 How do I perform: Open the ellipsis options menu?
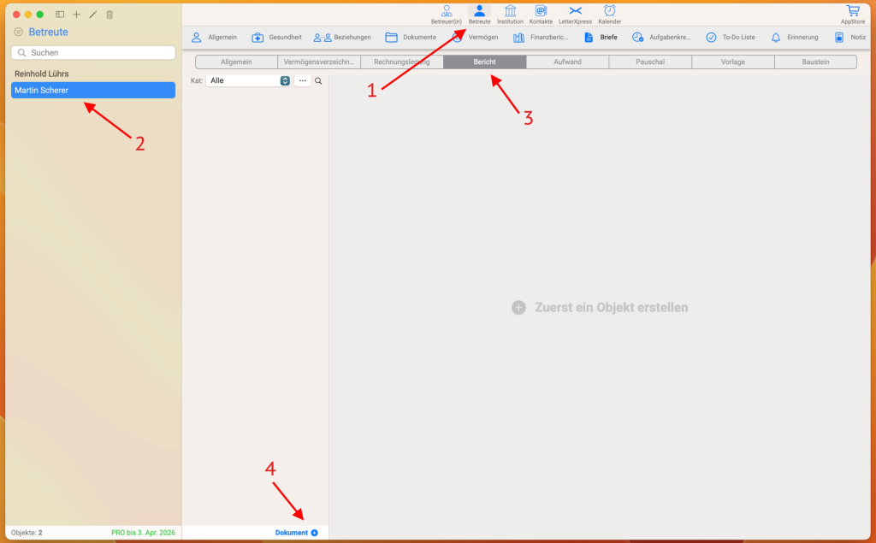tap(302, 80)
